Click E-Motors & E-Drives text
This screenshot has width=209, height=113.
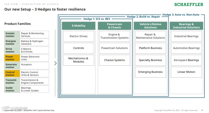(27, 50)
